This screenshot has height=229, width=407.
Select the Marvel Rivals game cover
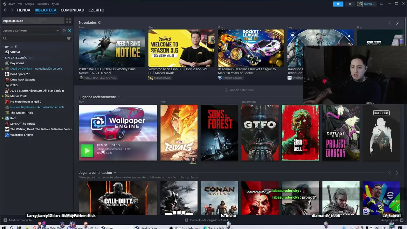coord(179,133)
